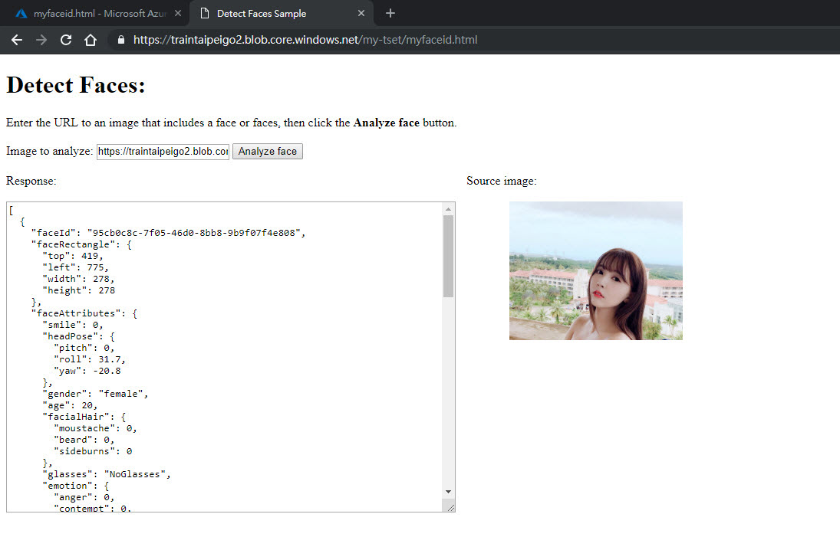Click the textarea resize grip corner
This screenshot has width=840, height=537.
450,507
